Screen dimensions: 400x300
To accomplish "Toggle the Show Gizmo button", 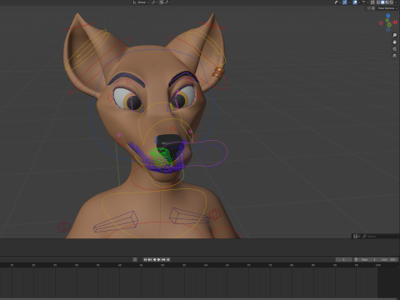I will coord(345,2).
